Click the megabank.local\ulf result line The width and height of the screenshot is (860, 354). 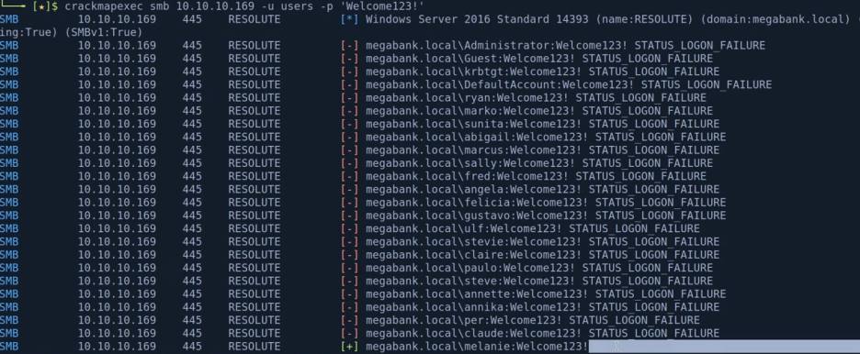coord(533,228)
